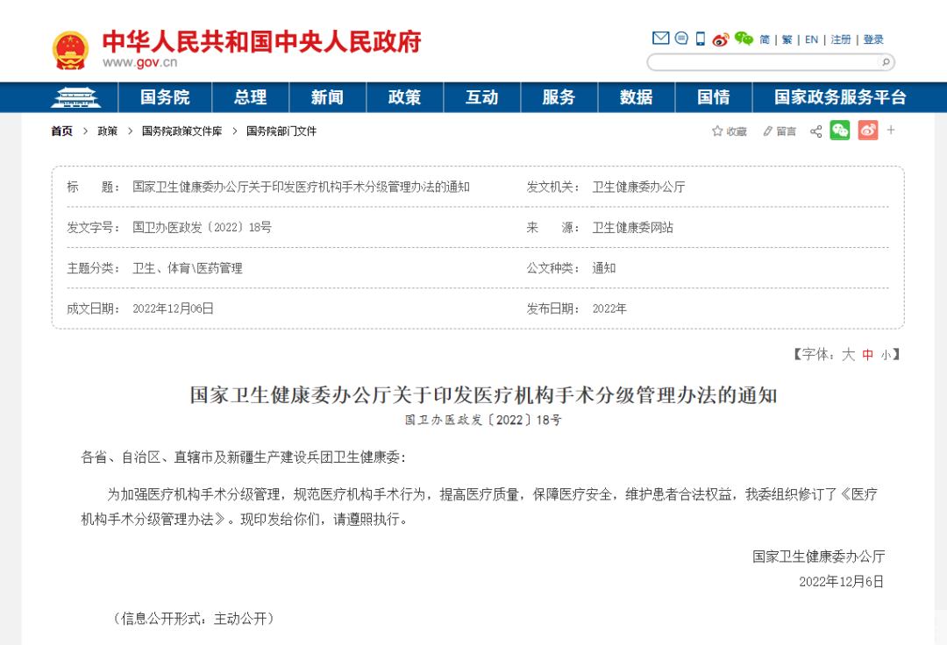The height and width of the screenshot is (645, 947).
Task: Click the Weibo icon in top header
Action: coord(721,39)
